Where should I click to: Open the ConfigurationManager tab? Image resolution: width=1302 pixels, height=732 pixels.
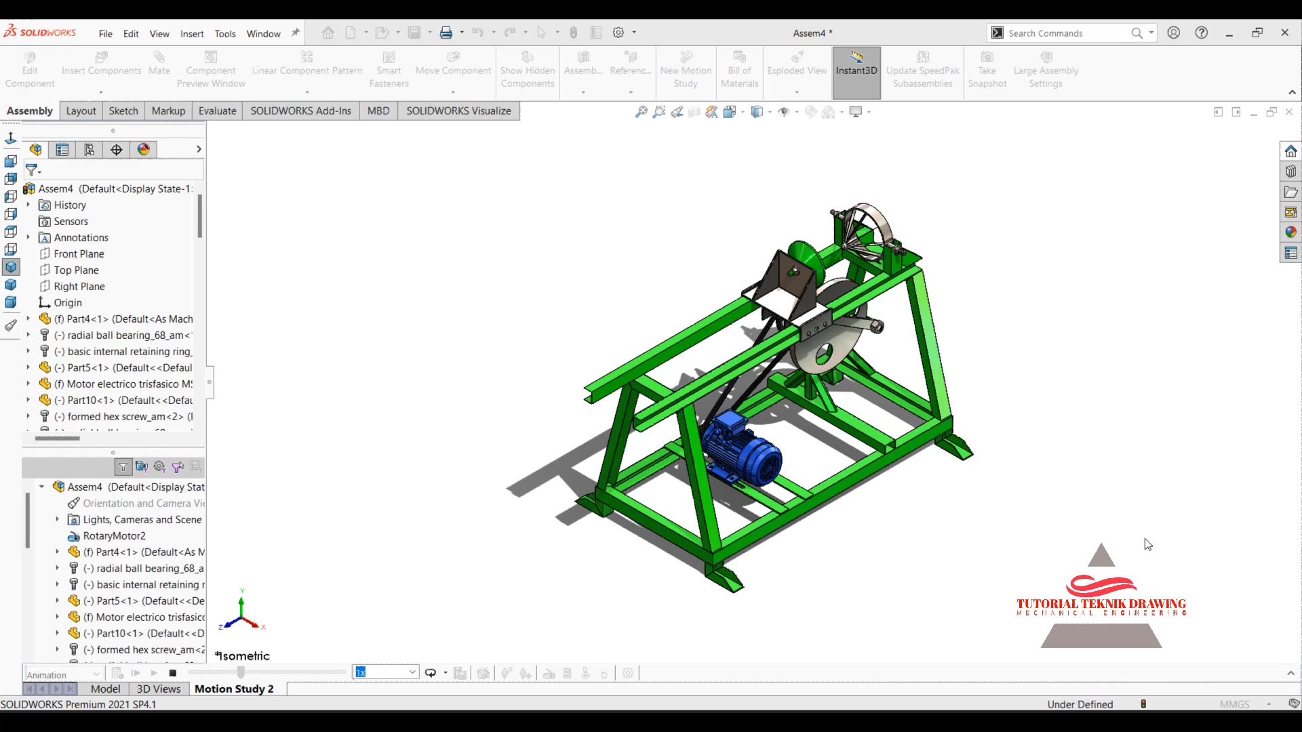[90, 150]
